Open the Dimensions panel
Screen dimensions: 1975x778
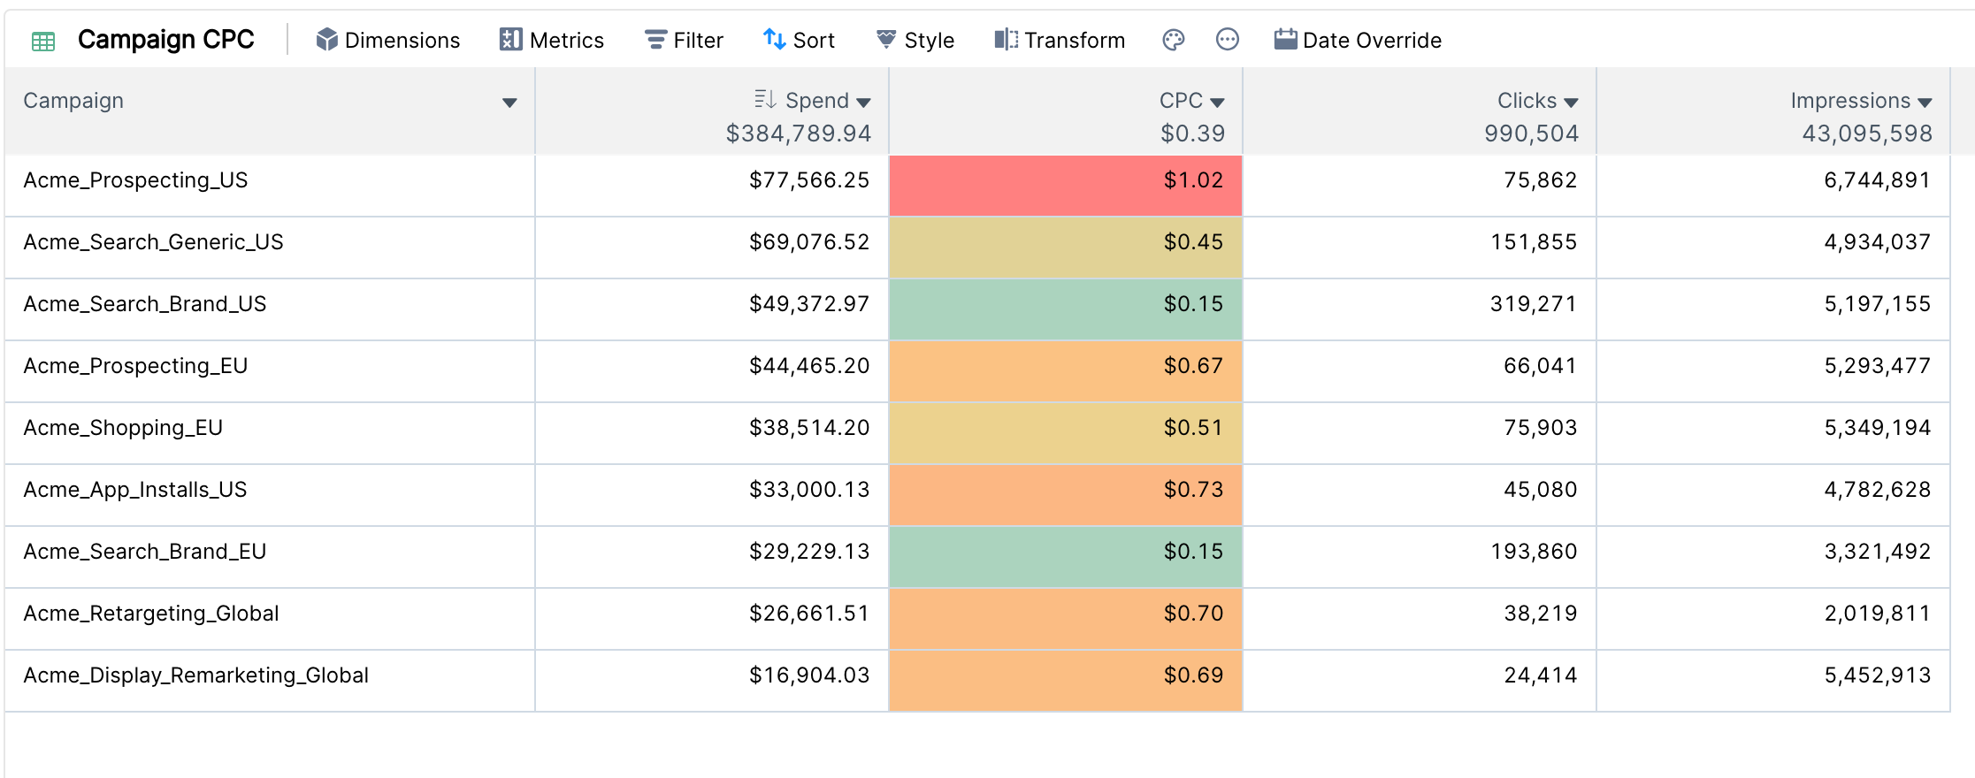[x=388, y=40]
